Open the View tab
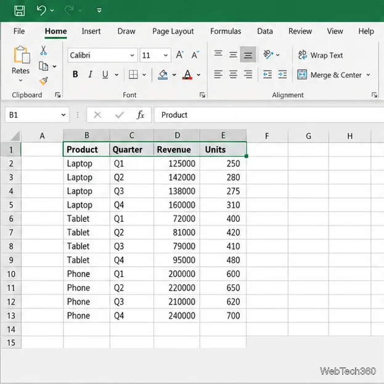The width and height of the screenshot is (384, 384). point(335,31)
